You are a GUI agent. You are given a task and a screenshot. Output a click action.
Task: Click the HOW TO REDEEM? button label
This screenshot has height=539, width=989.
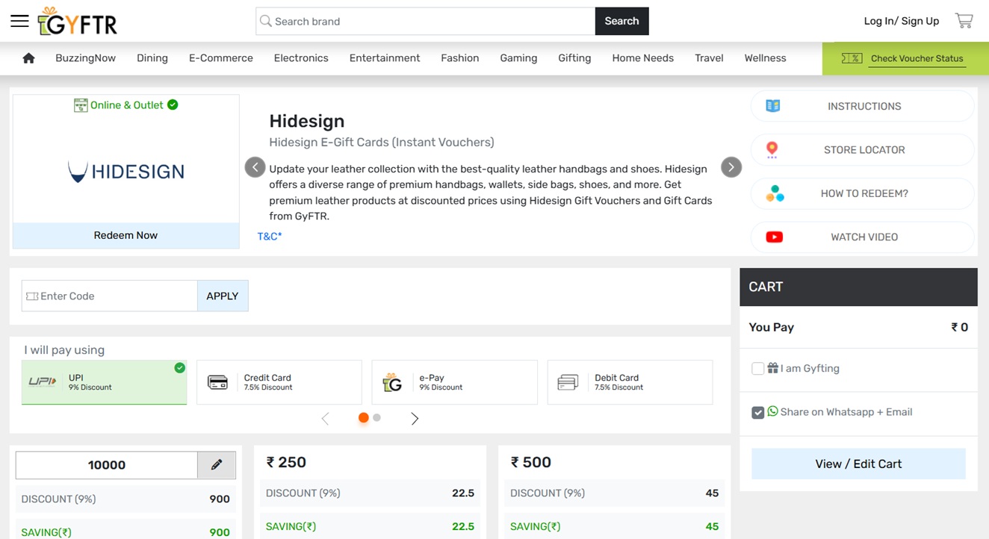pyautogui.click(x=864, y=193)
